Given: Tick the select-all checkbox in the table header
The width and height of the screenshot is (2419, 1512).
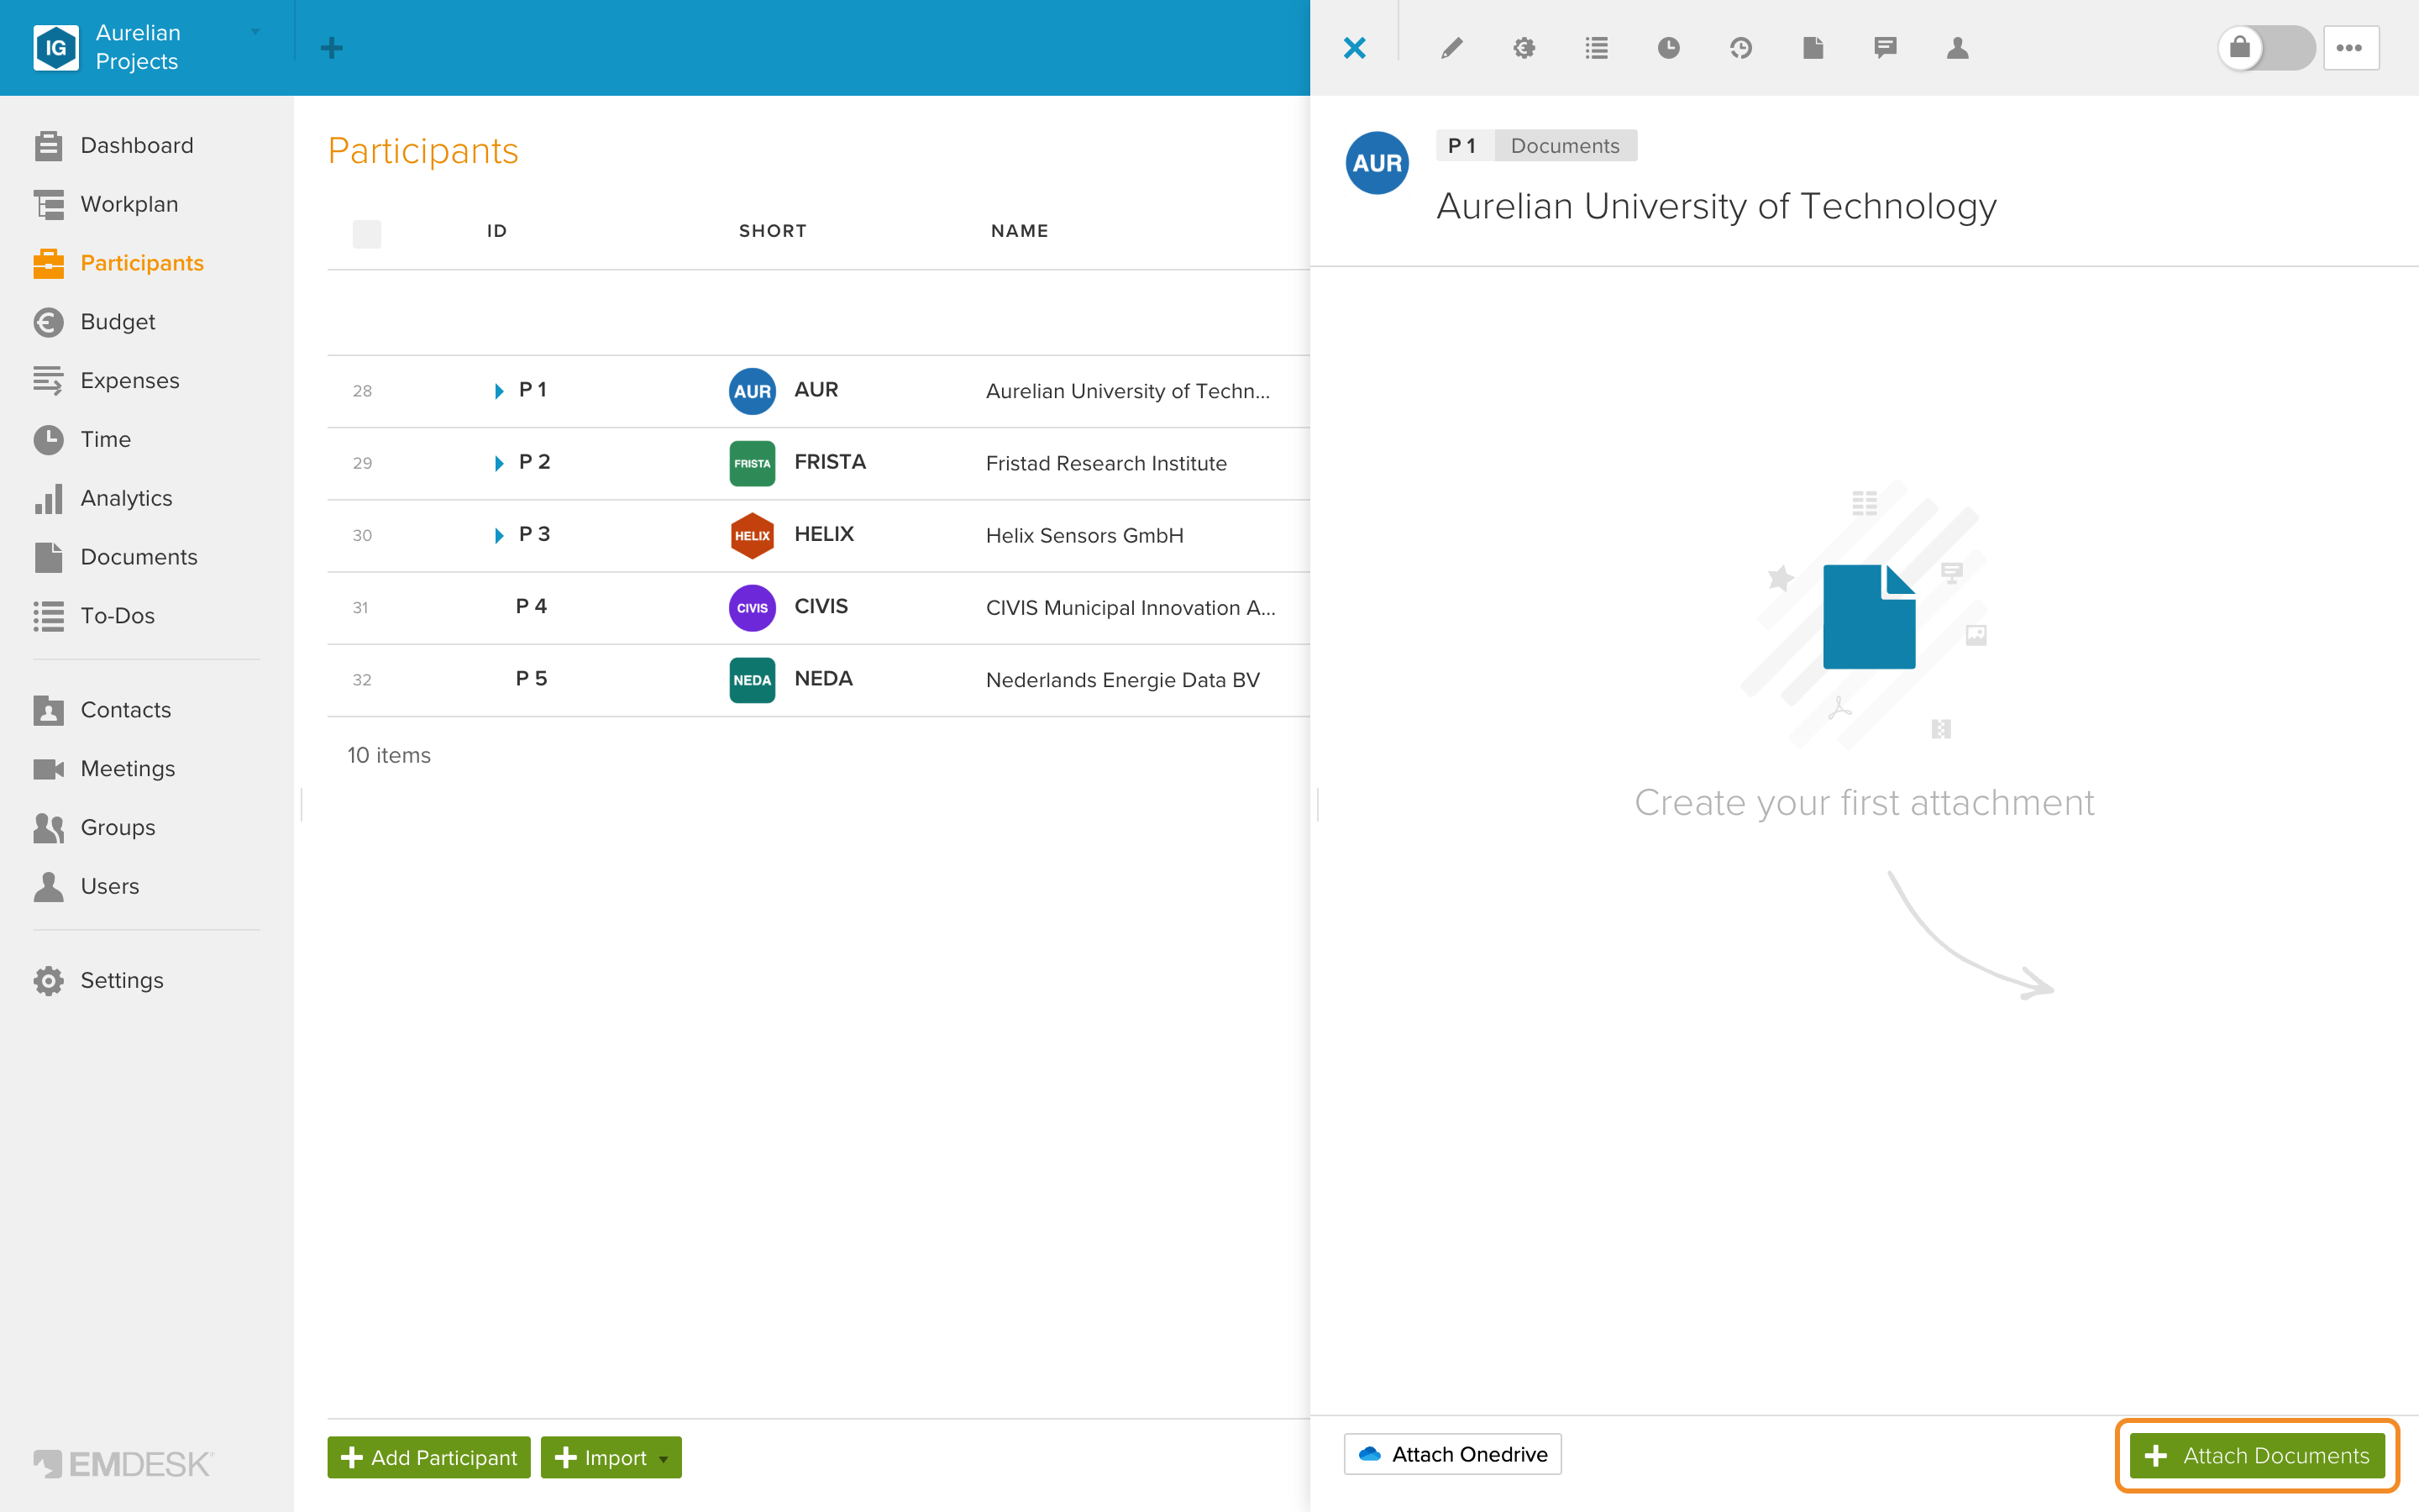Looking at the screenshot, I should tap(367, 233).
